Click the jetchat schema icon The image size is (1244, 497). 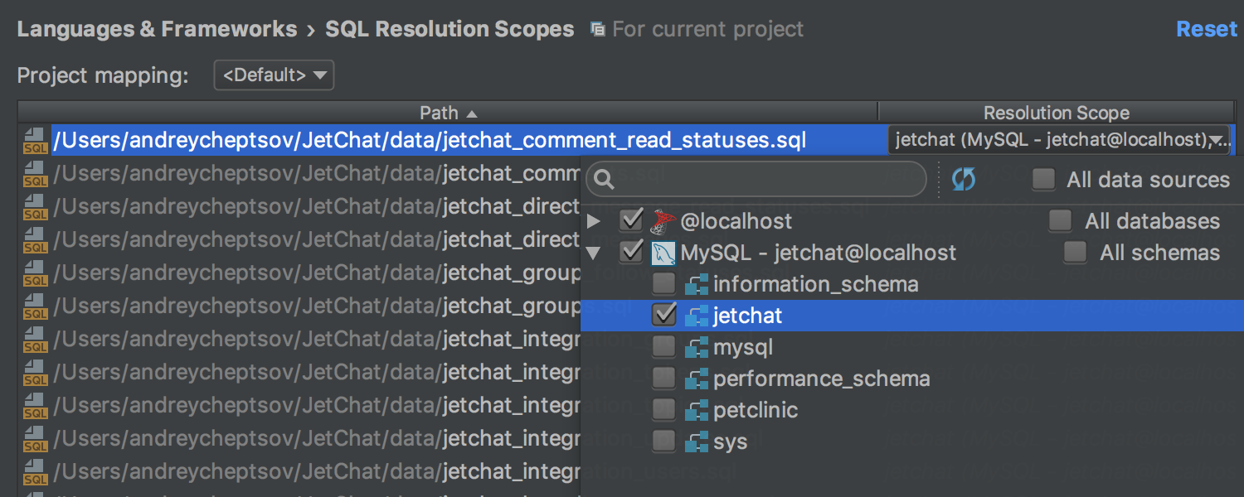(x=696, y=316)
